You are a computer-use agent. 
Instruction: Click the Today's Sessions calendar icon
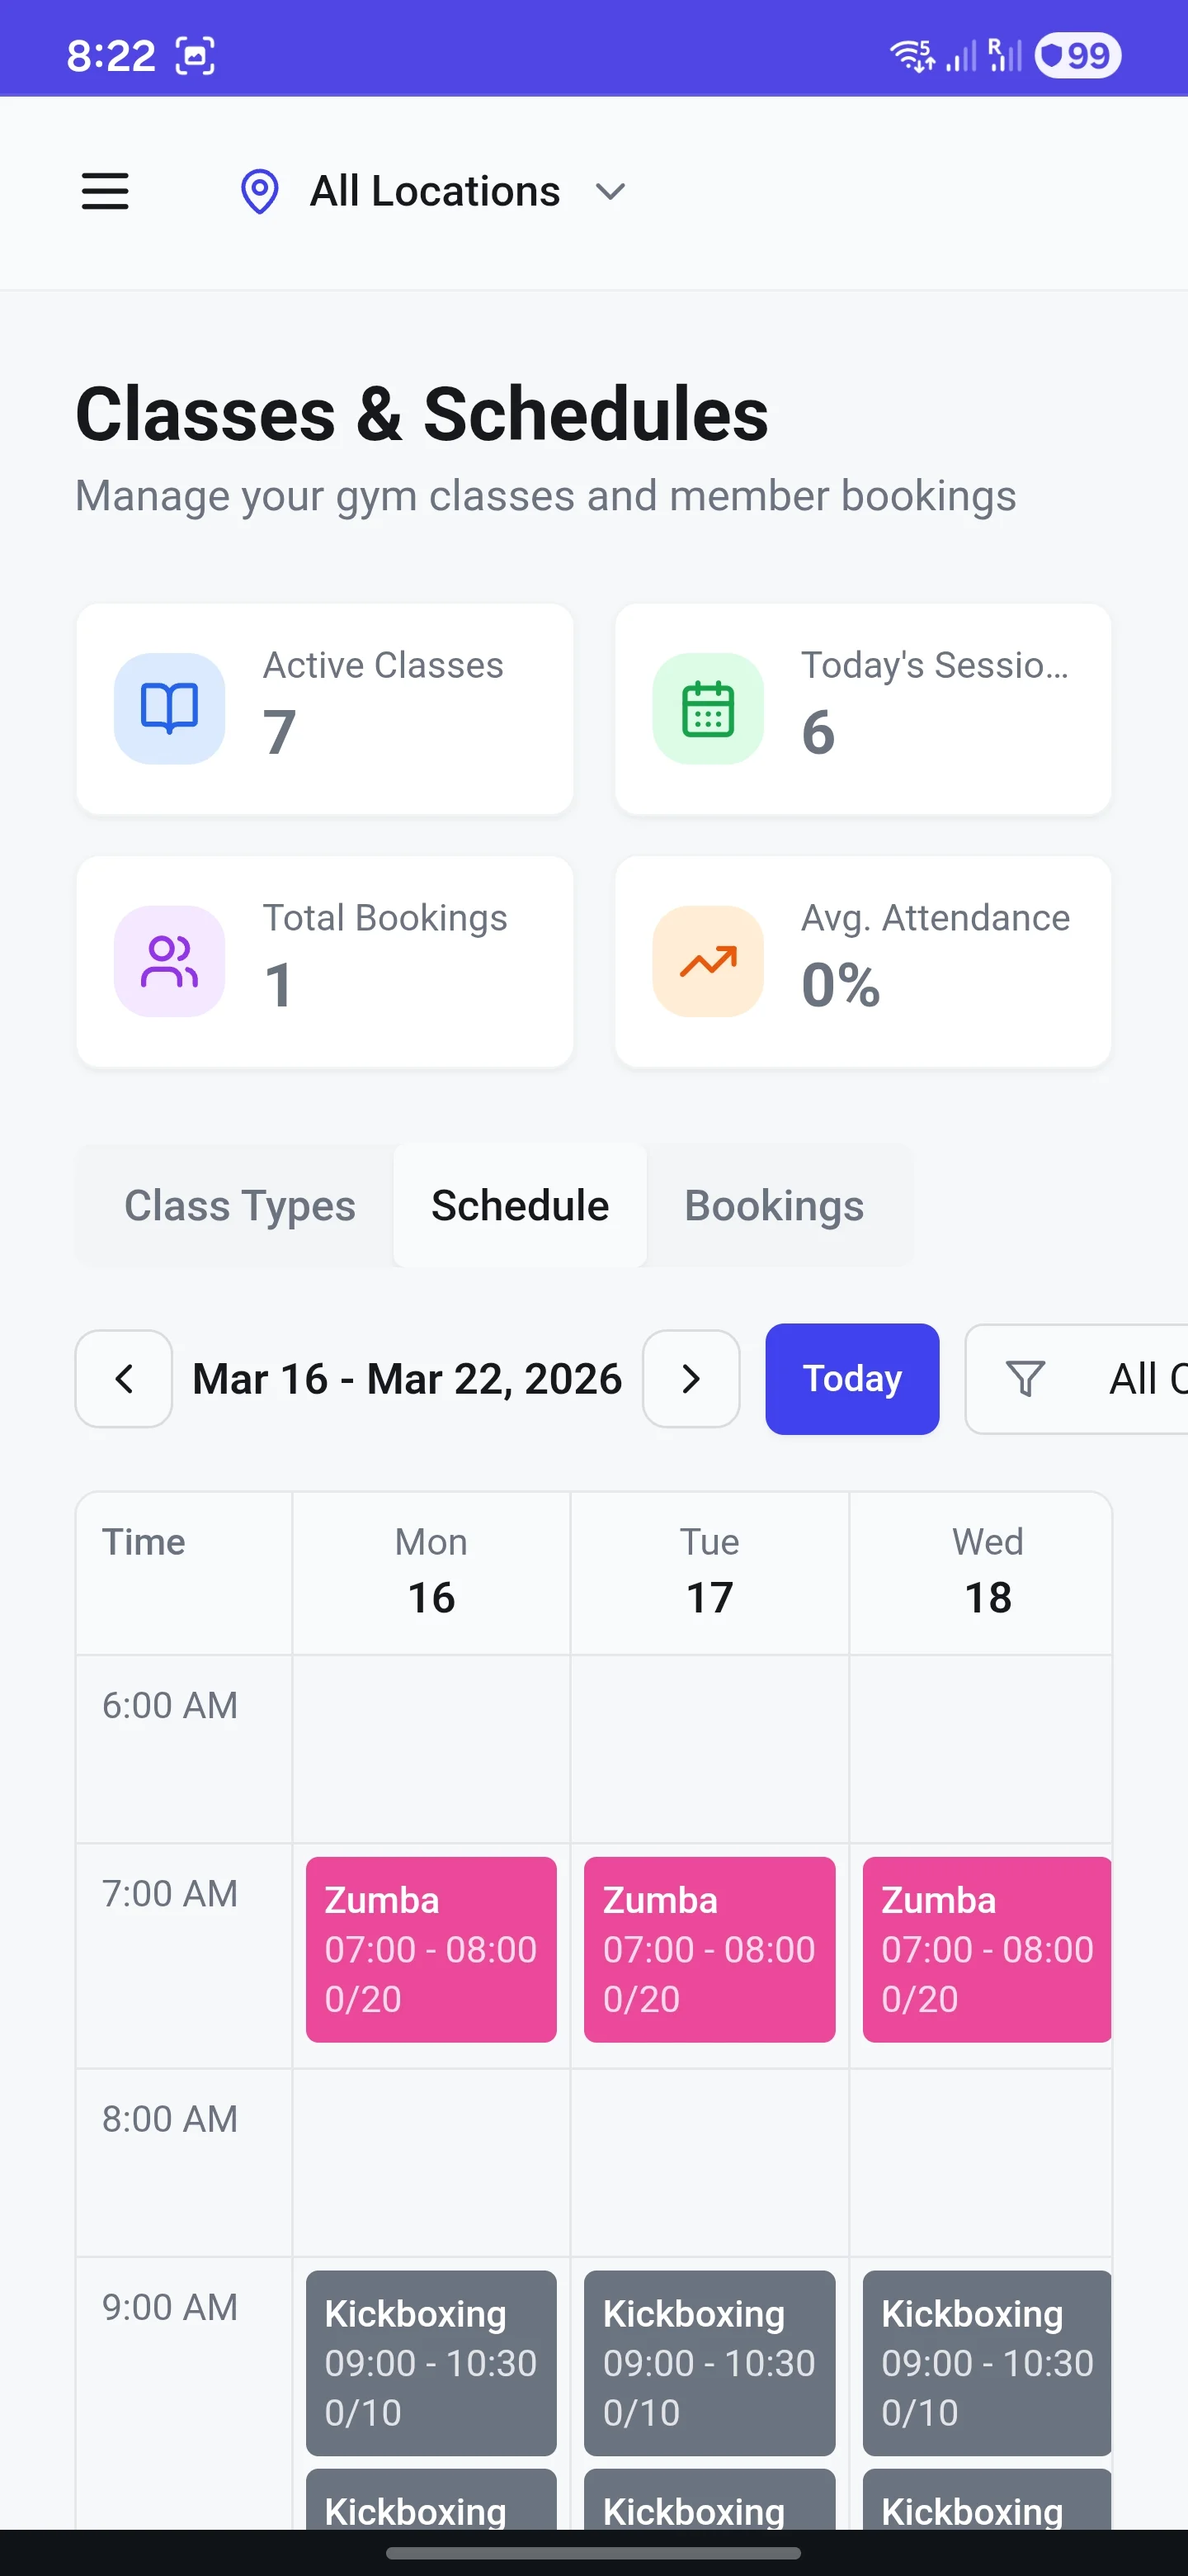click(707, 709)
